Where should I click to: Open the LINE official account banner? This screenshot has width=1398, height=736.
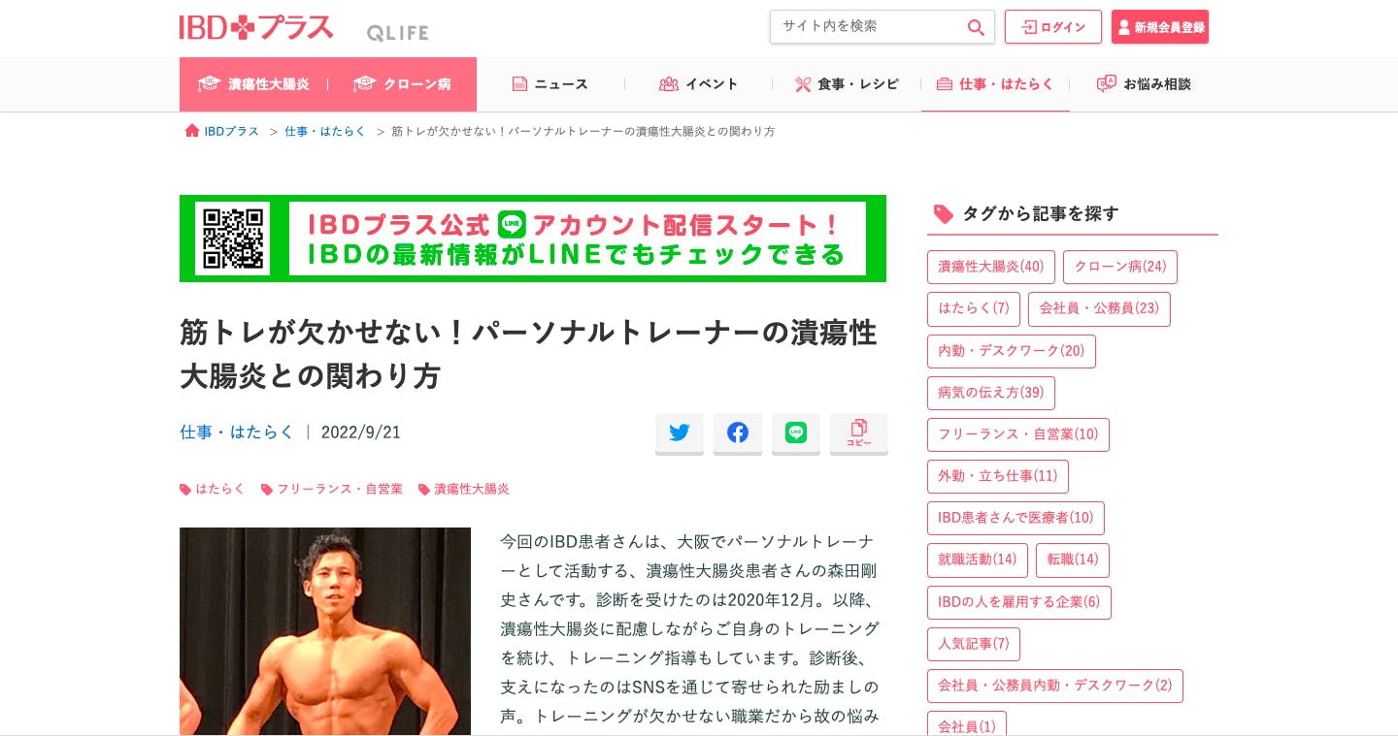[x=533, y=239]
